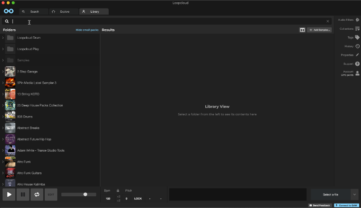Open the Collections panel
361x208 pixels.
(357, 29)
